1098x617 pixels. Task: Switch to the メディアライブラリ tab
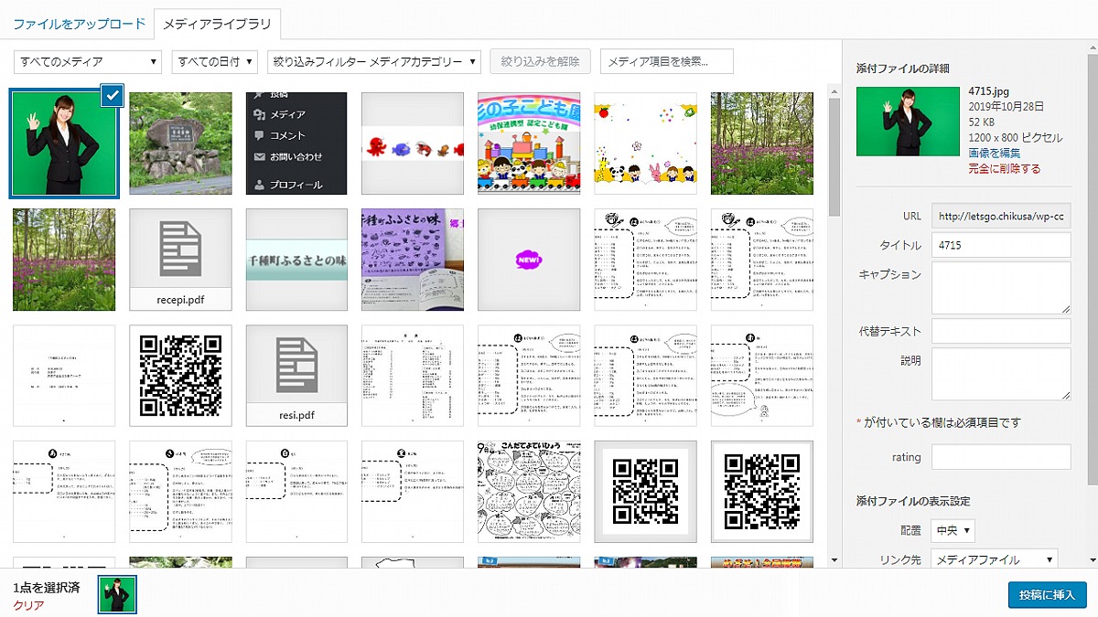[217, 24]
